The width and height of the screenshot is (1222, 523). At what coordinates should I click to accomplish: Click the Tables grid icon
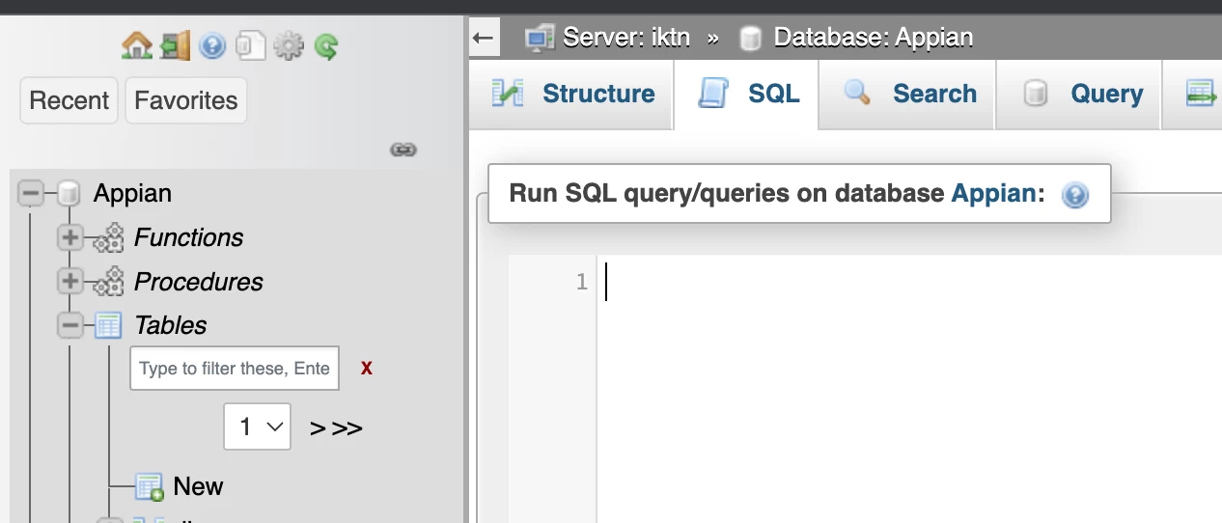click(108, 325)
